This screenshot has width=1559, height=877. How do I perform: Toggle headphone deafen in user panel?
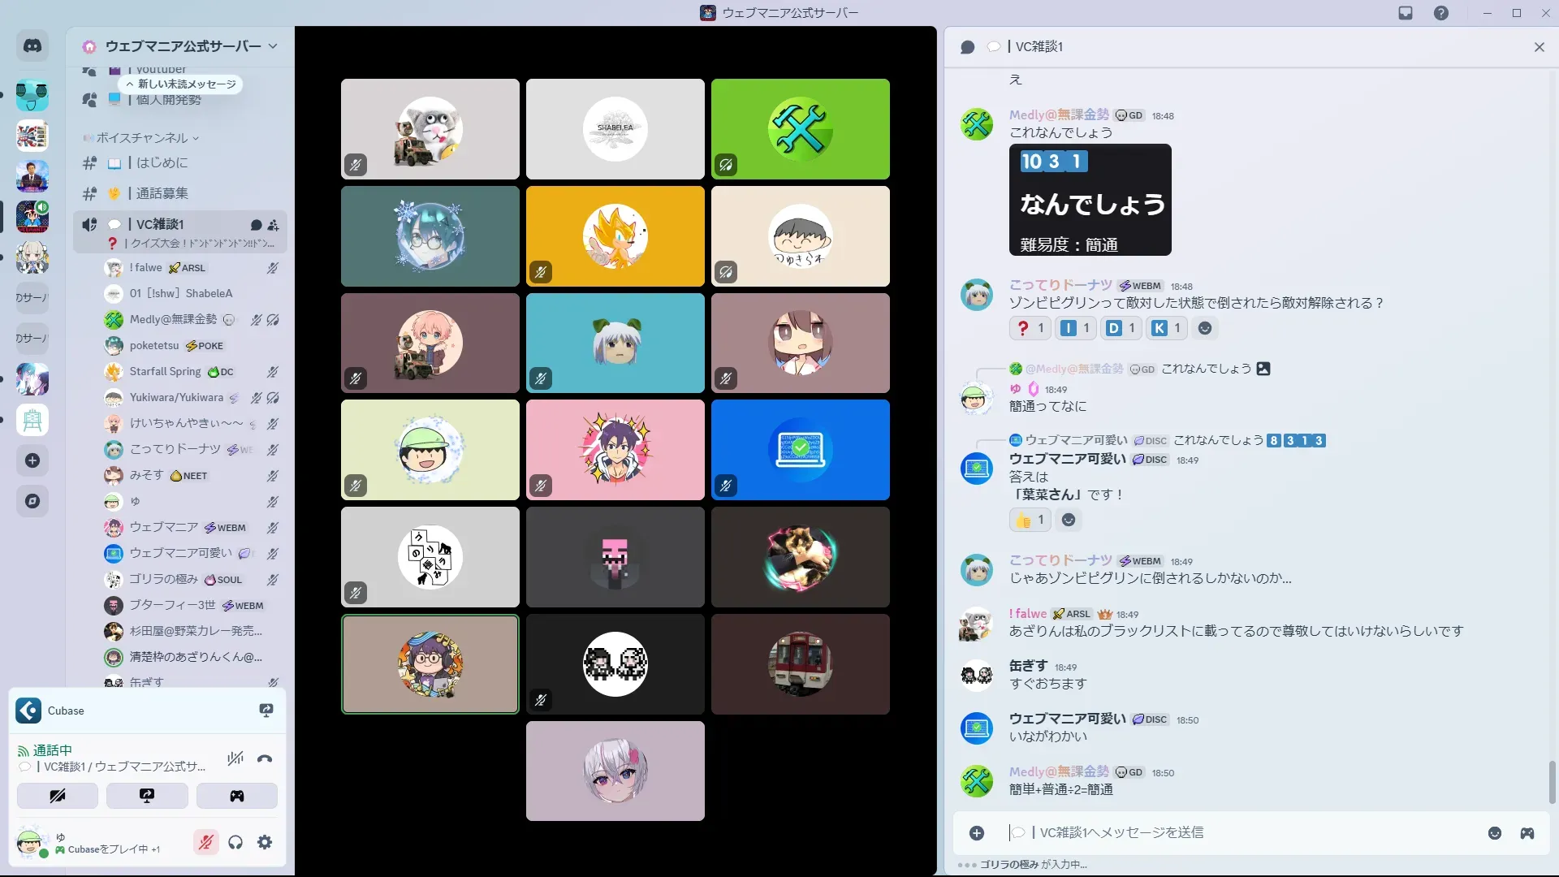(x=235, y=842)
